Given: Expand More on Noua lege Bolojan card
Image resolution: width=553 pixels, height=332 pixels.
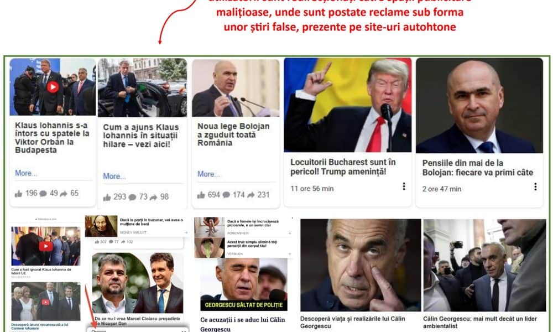Looking at the screenshot, I should [x=208, y=174].
